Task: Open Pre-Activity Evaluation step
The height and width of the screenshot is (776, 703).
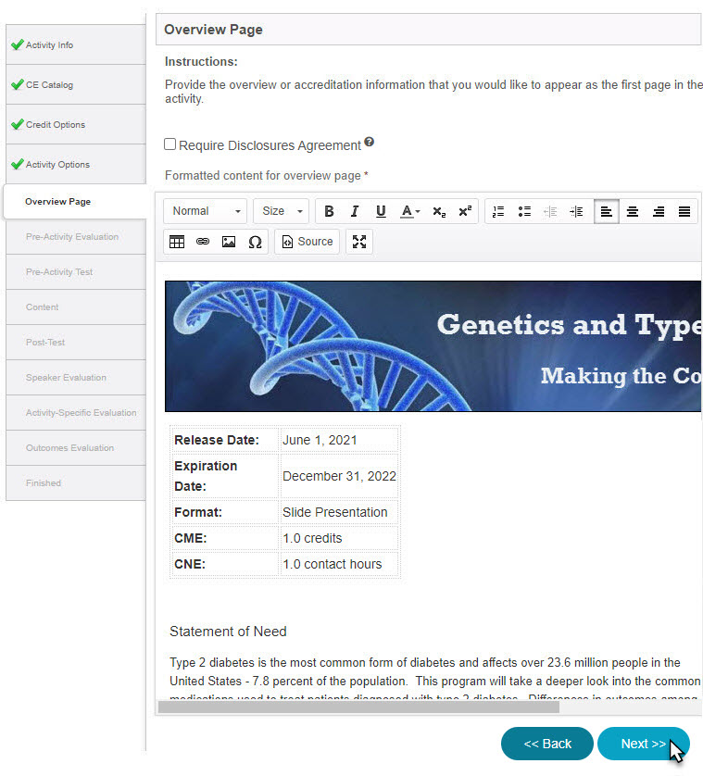Action: [x=76, y=237]
